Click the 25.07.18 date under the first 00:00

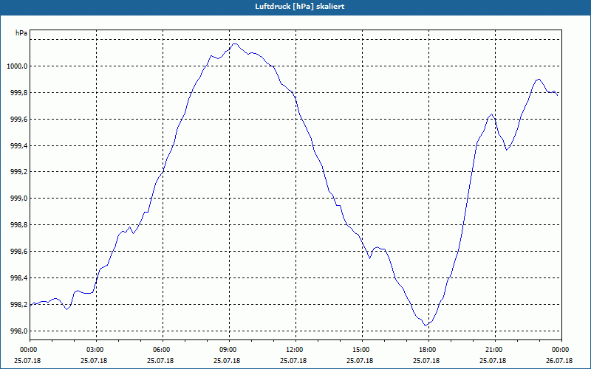(x=27, y=360)
